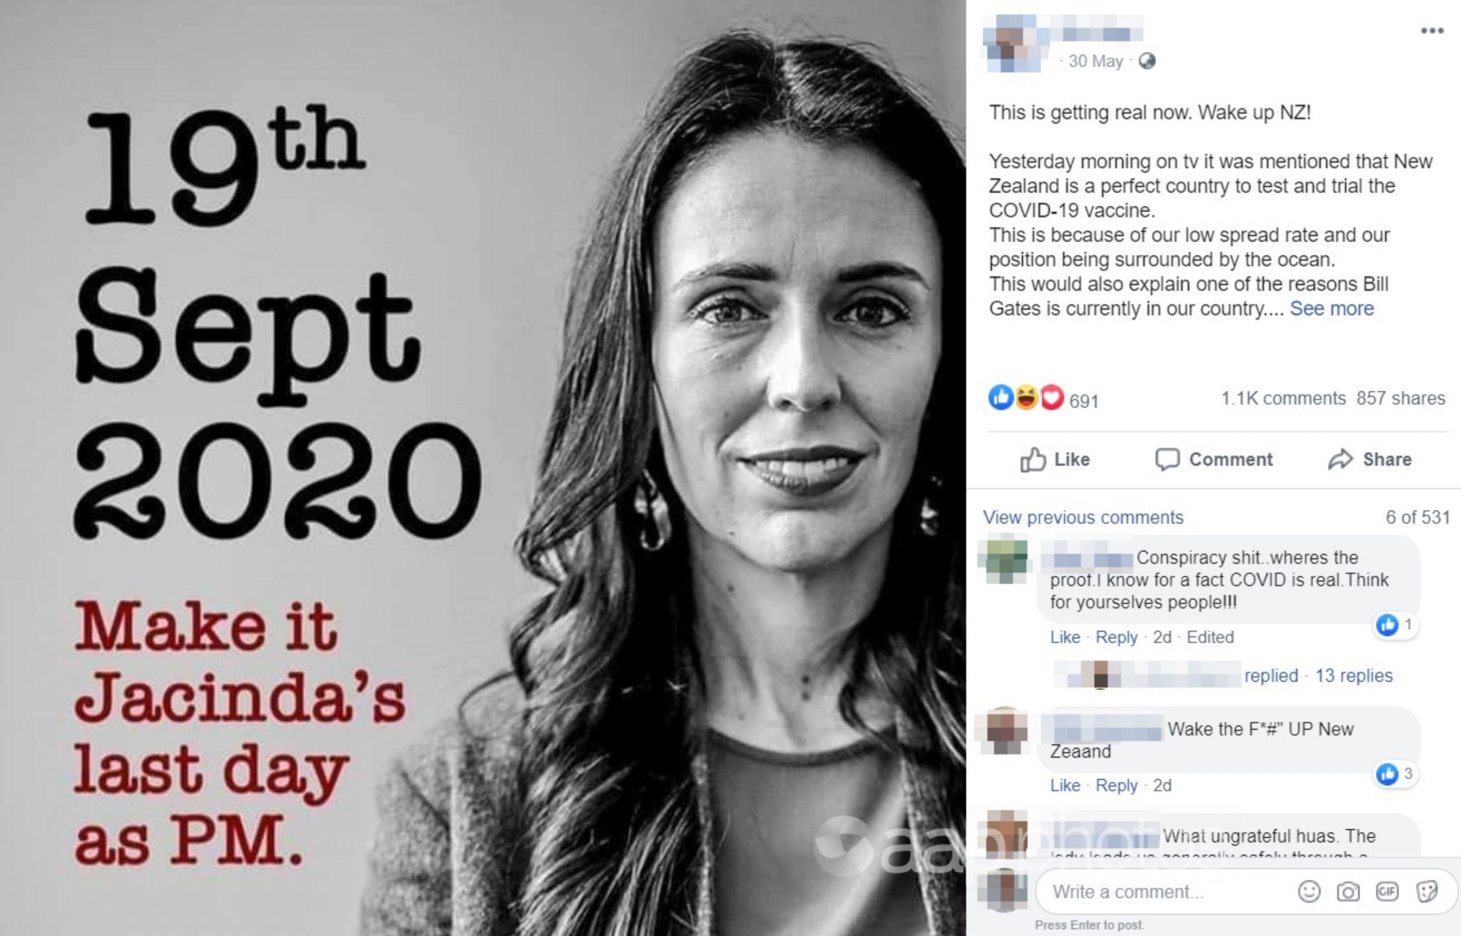Click the public globe privacy icon
Viewport: 1461px width, 936px height.
[1147, 62]
